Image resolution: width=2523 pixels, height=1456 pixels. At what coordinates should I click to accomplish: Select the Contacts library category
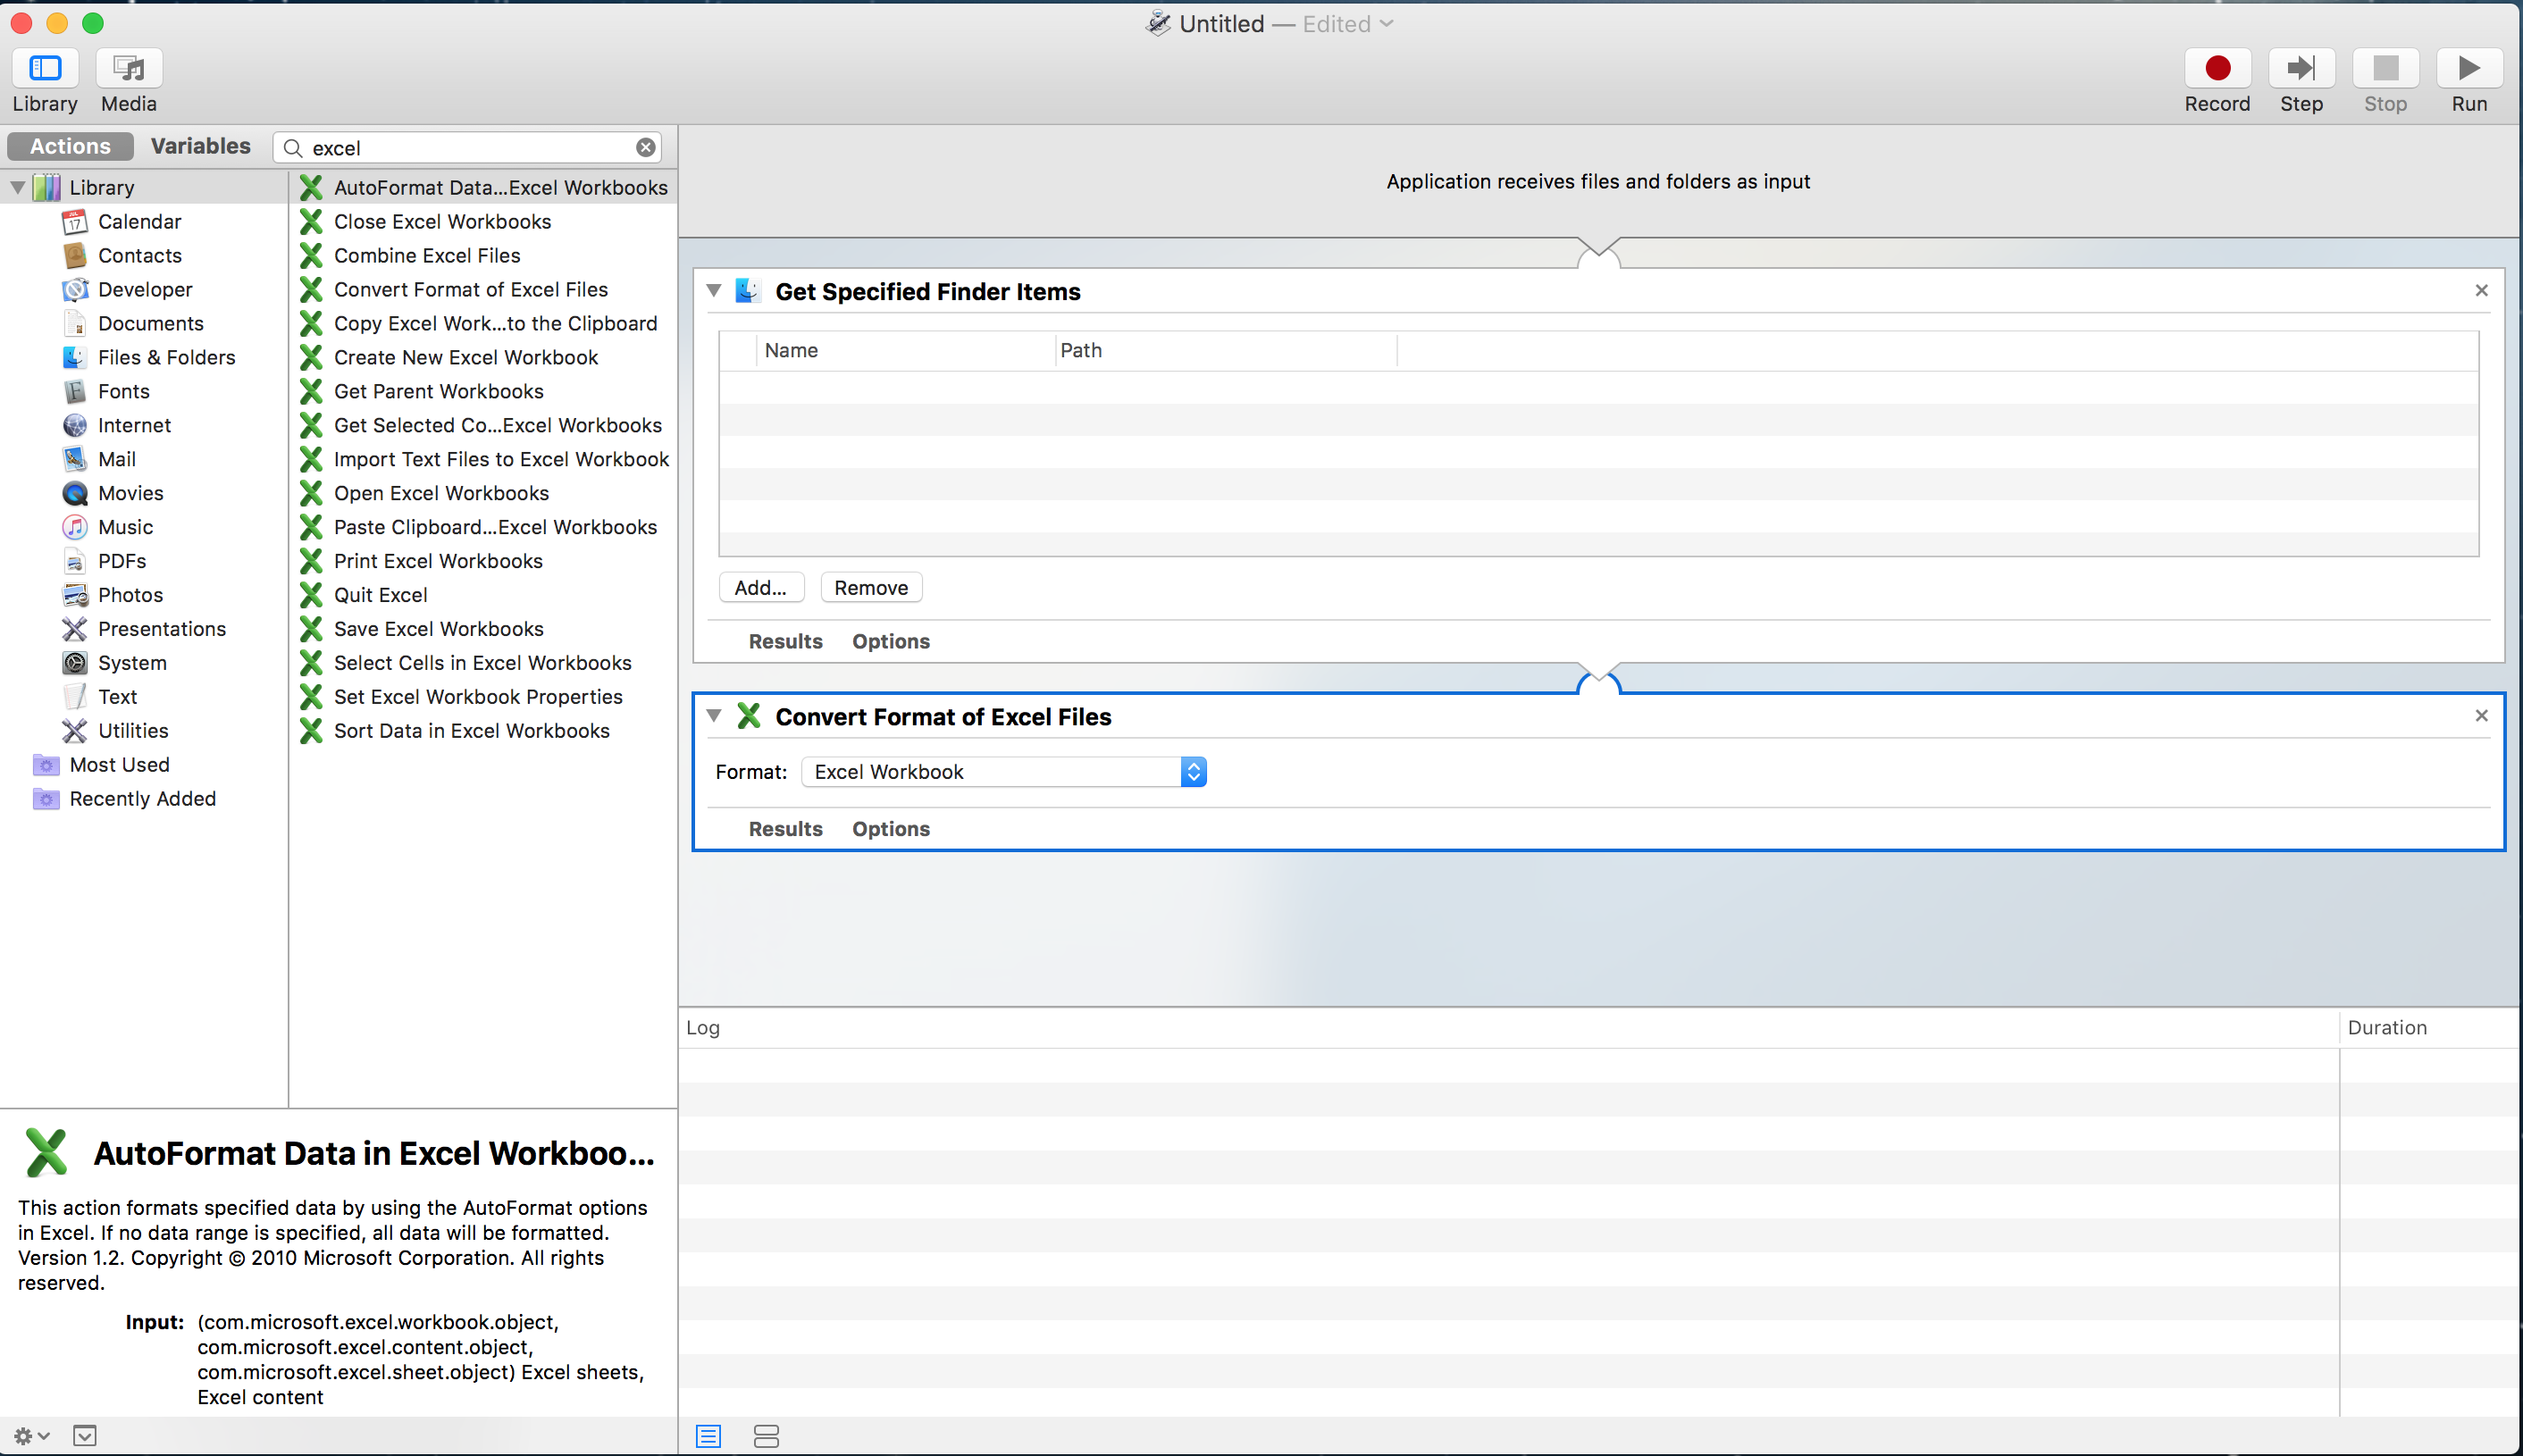coord(140,255)
